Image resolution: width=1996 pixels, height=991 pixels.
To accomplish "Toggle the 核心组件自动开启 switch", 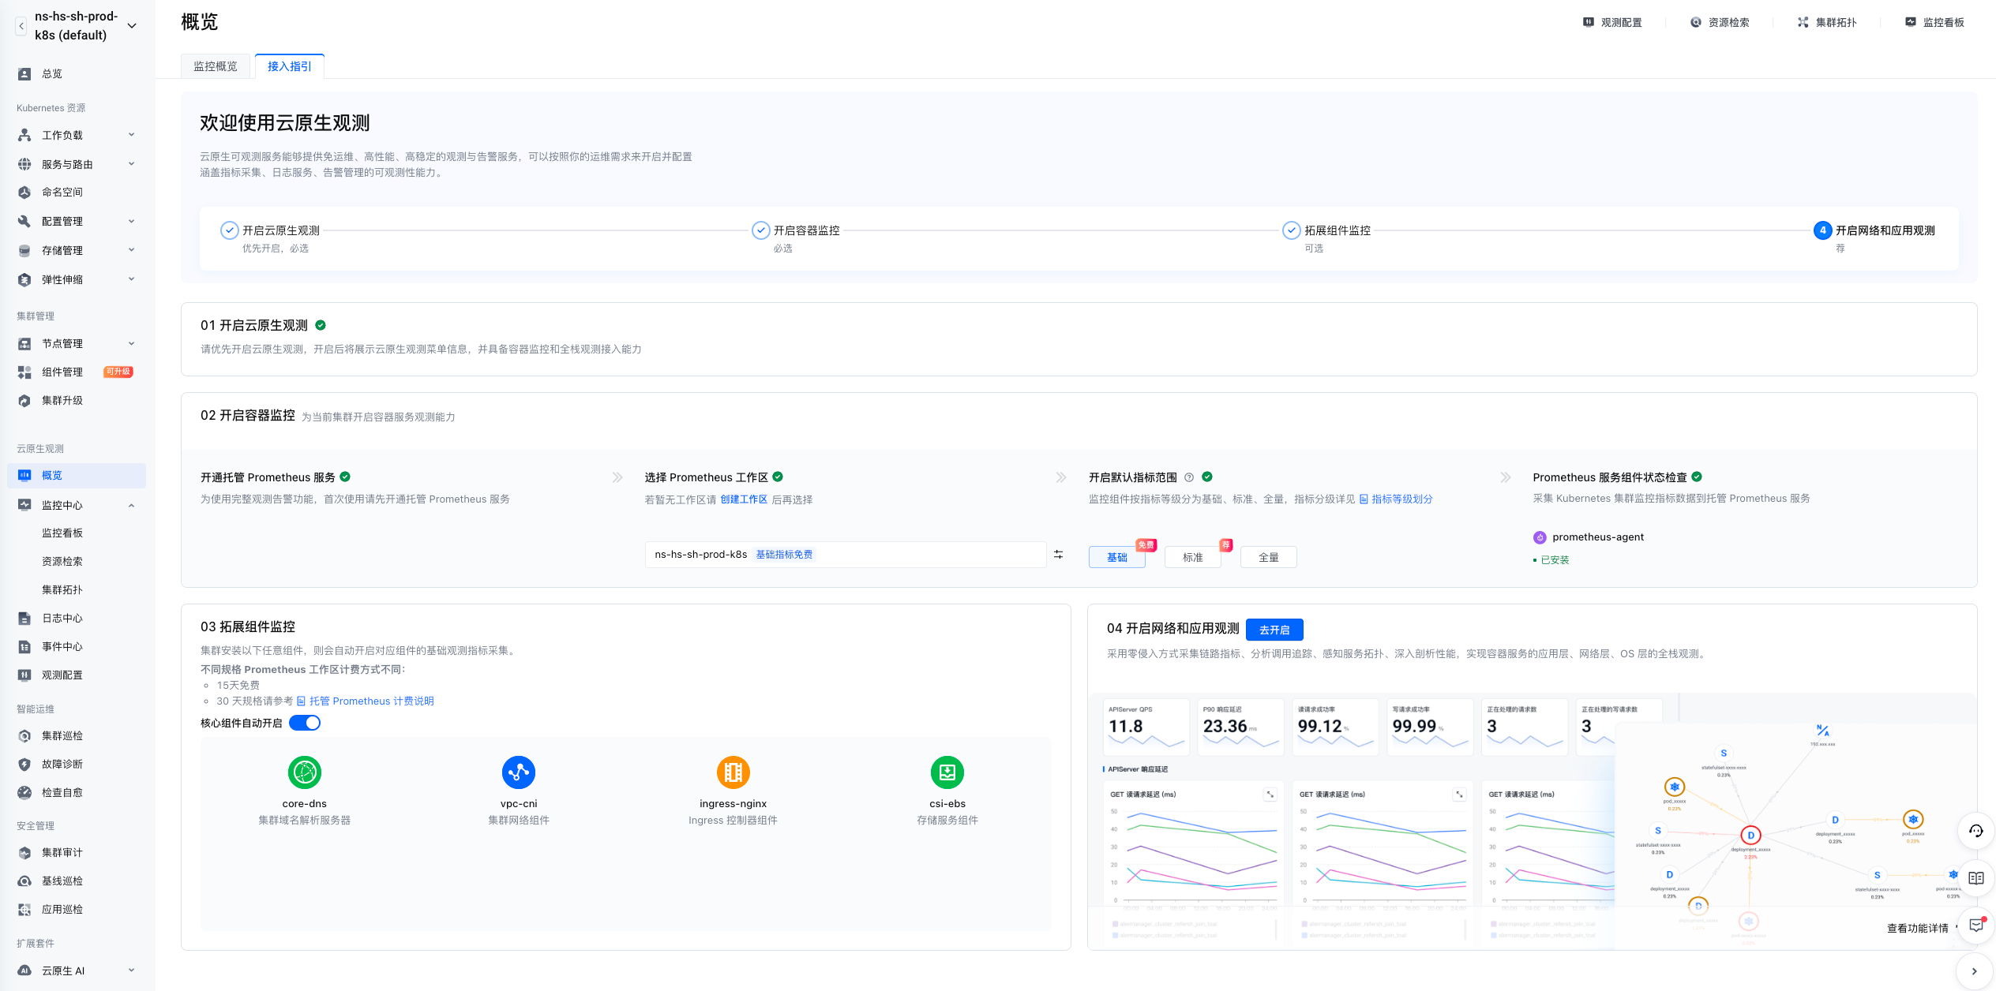I will [305, 723].
